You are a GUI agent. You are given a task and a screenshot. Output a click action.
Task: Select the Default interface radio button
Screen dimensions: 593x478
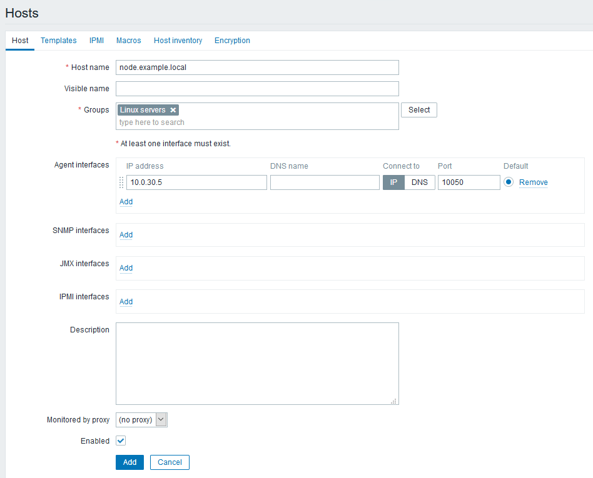click(507, 182)
